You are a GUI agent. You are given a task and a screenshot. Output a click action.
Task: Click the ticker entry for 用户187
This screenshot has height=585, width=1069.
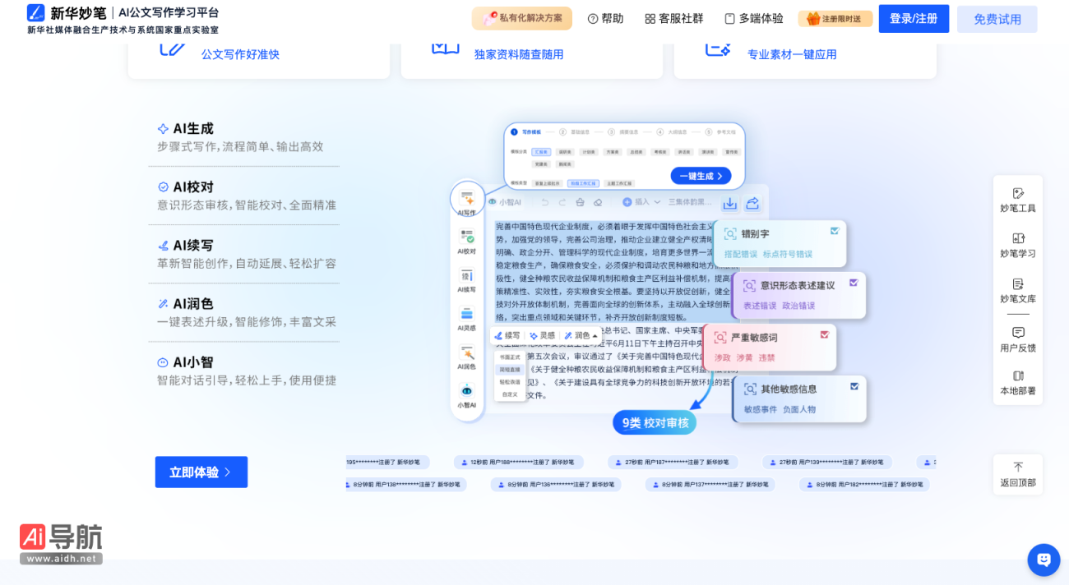[x=673, y=463]
